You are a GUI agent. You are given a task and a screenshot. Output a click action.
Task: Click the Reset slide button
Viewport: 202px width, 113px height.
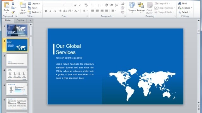(x=33, y=8)
